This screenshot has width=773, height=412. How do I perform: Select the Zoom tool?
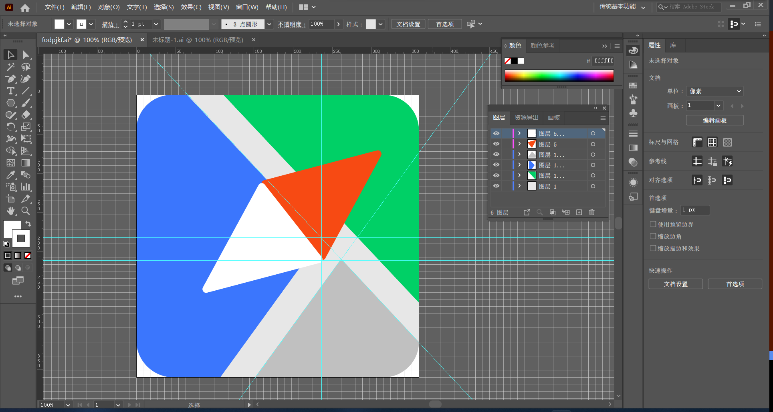click(x=26, y=211)
